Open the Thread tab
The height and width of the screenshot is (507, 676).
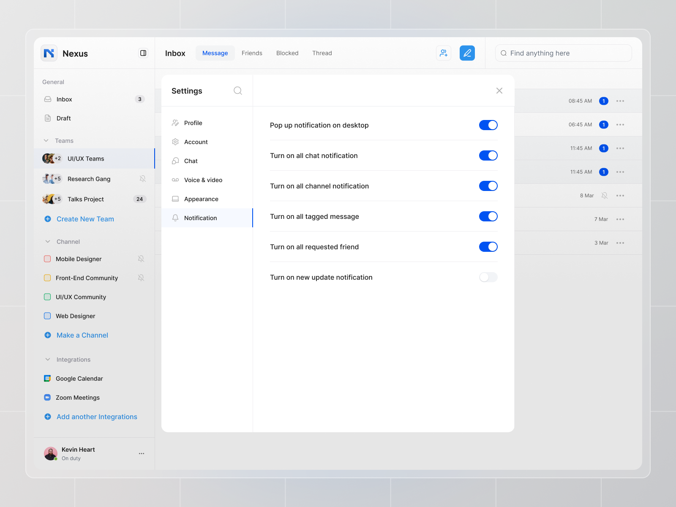[x=322, y=53]
